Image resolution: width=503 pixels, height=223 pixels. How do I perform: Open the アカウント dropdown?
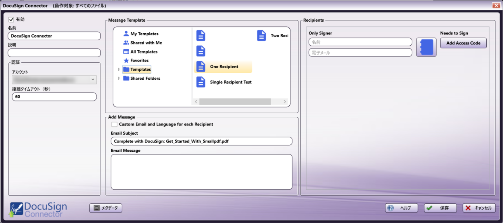pyautogui.click(x=54, y=80)
